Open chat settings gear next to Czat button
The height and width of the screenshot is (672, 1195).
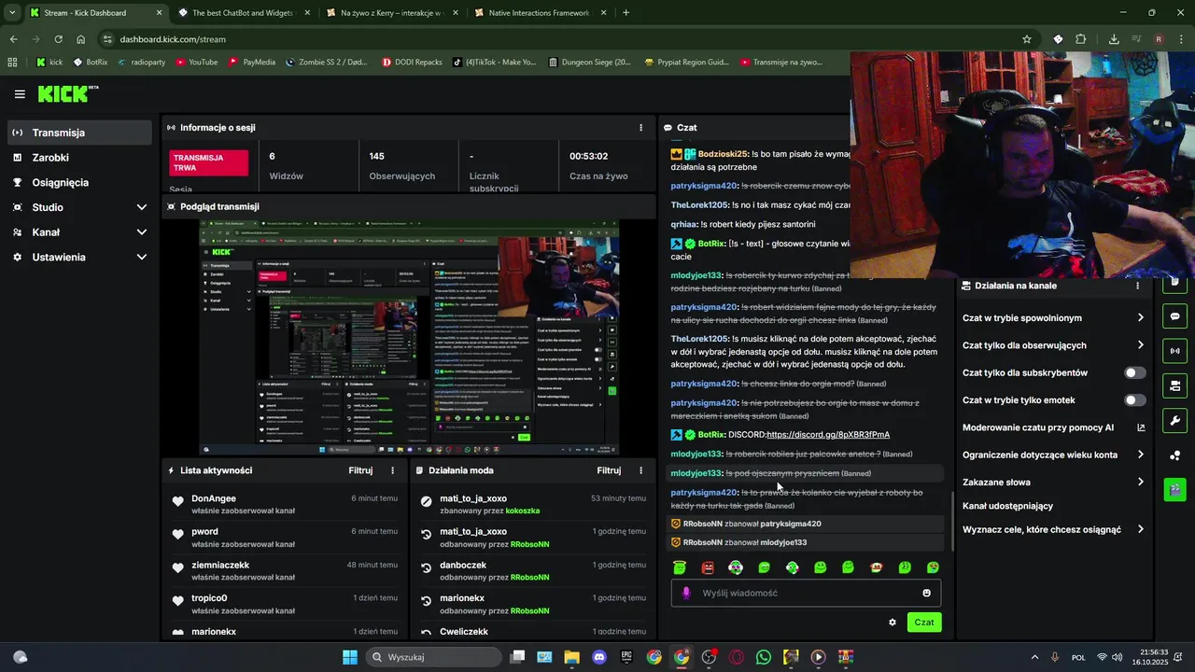click(893, 623)
